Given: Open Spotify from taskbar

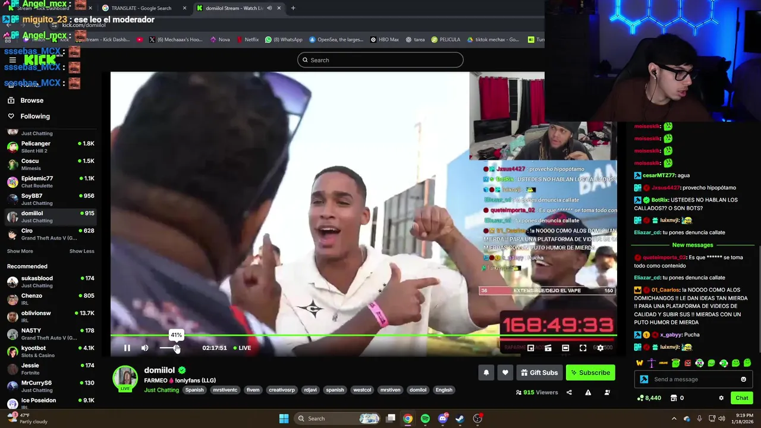Looking at the screenshot, I should (425, 418).
